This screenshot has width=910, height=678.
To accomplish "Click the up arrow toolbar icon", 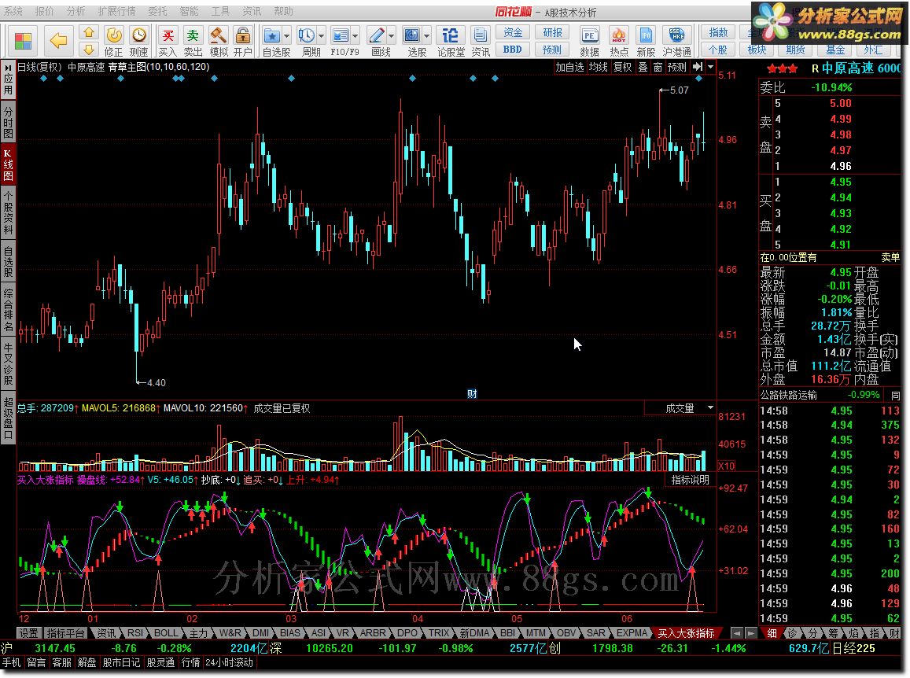I will [89, 32].
